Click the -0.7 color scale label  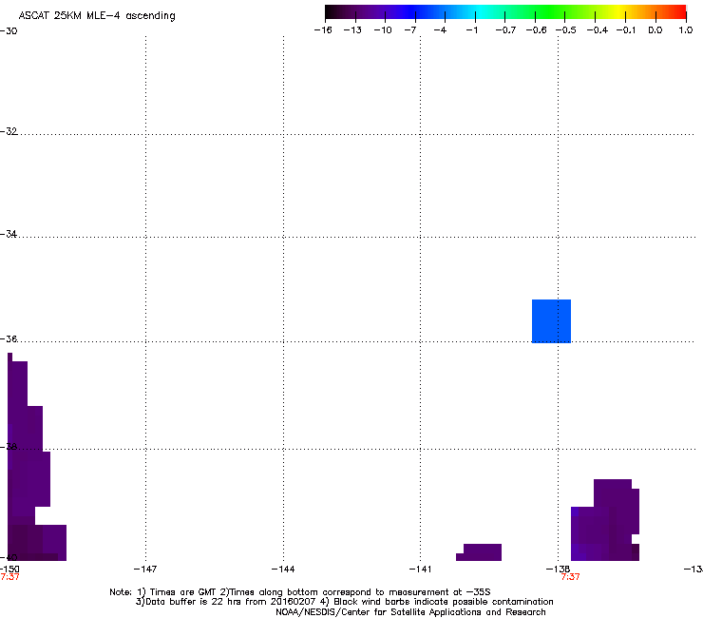tap(505, 30)
